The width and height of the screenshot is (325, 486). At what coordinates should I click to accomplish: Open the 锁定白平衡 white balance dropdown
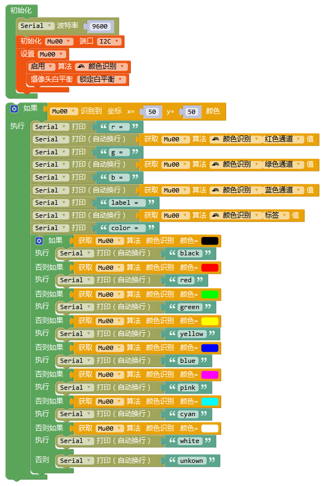101,80
